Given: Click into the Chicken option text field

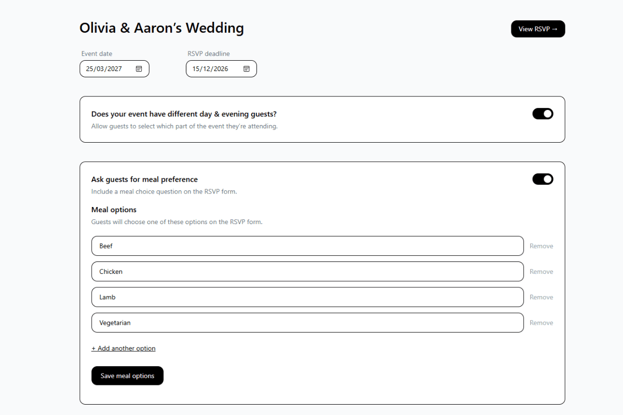Looking at the screenshot, I should 307,271.
